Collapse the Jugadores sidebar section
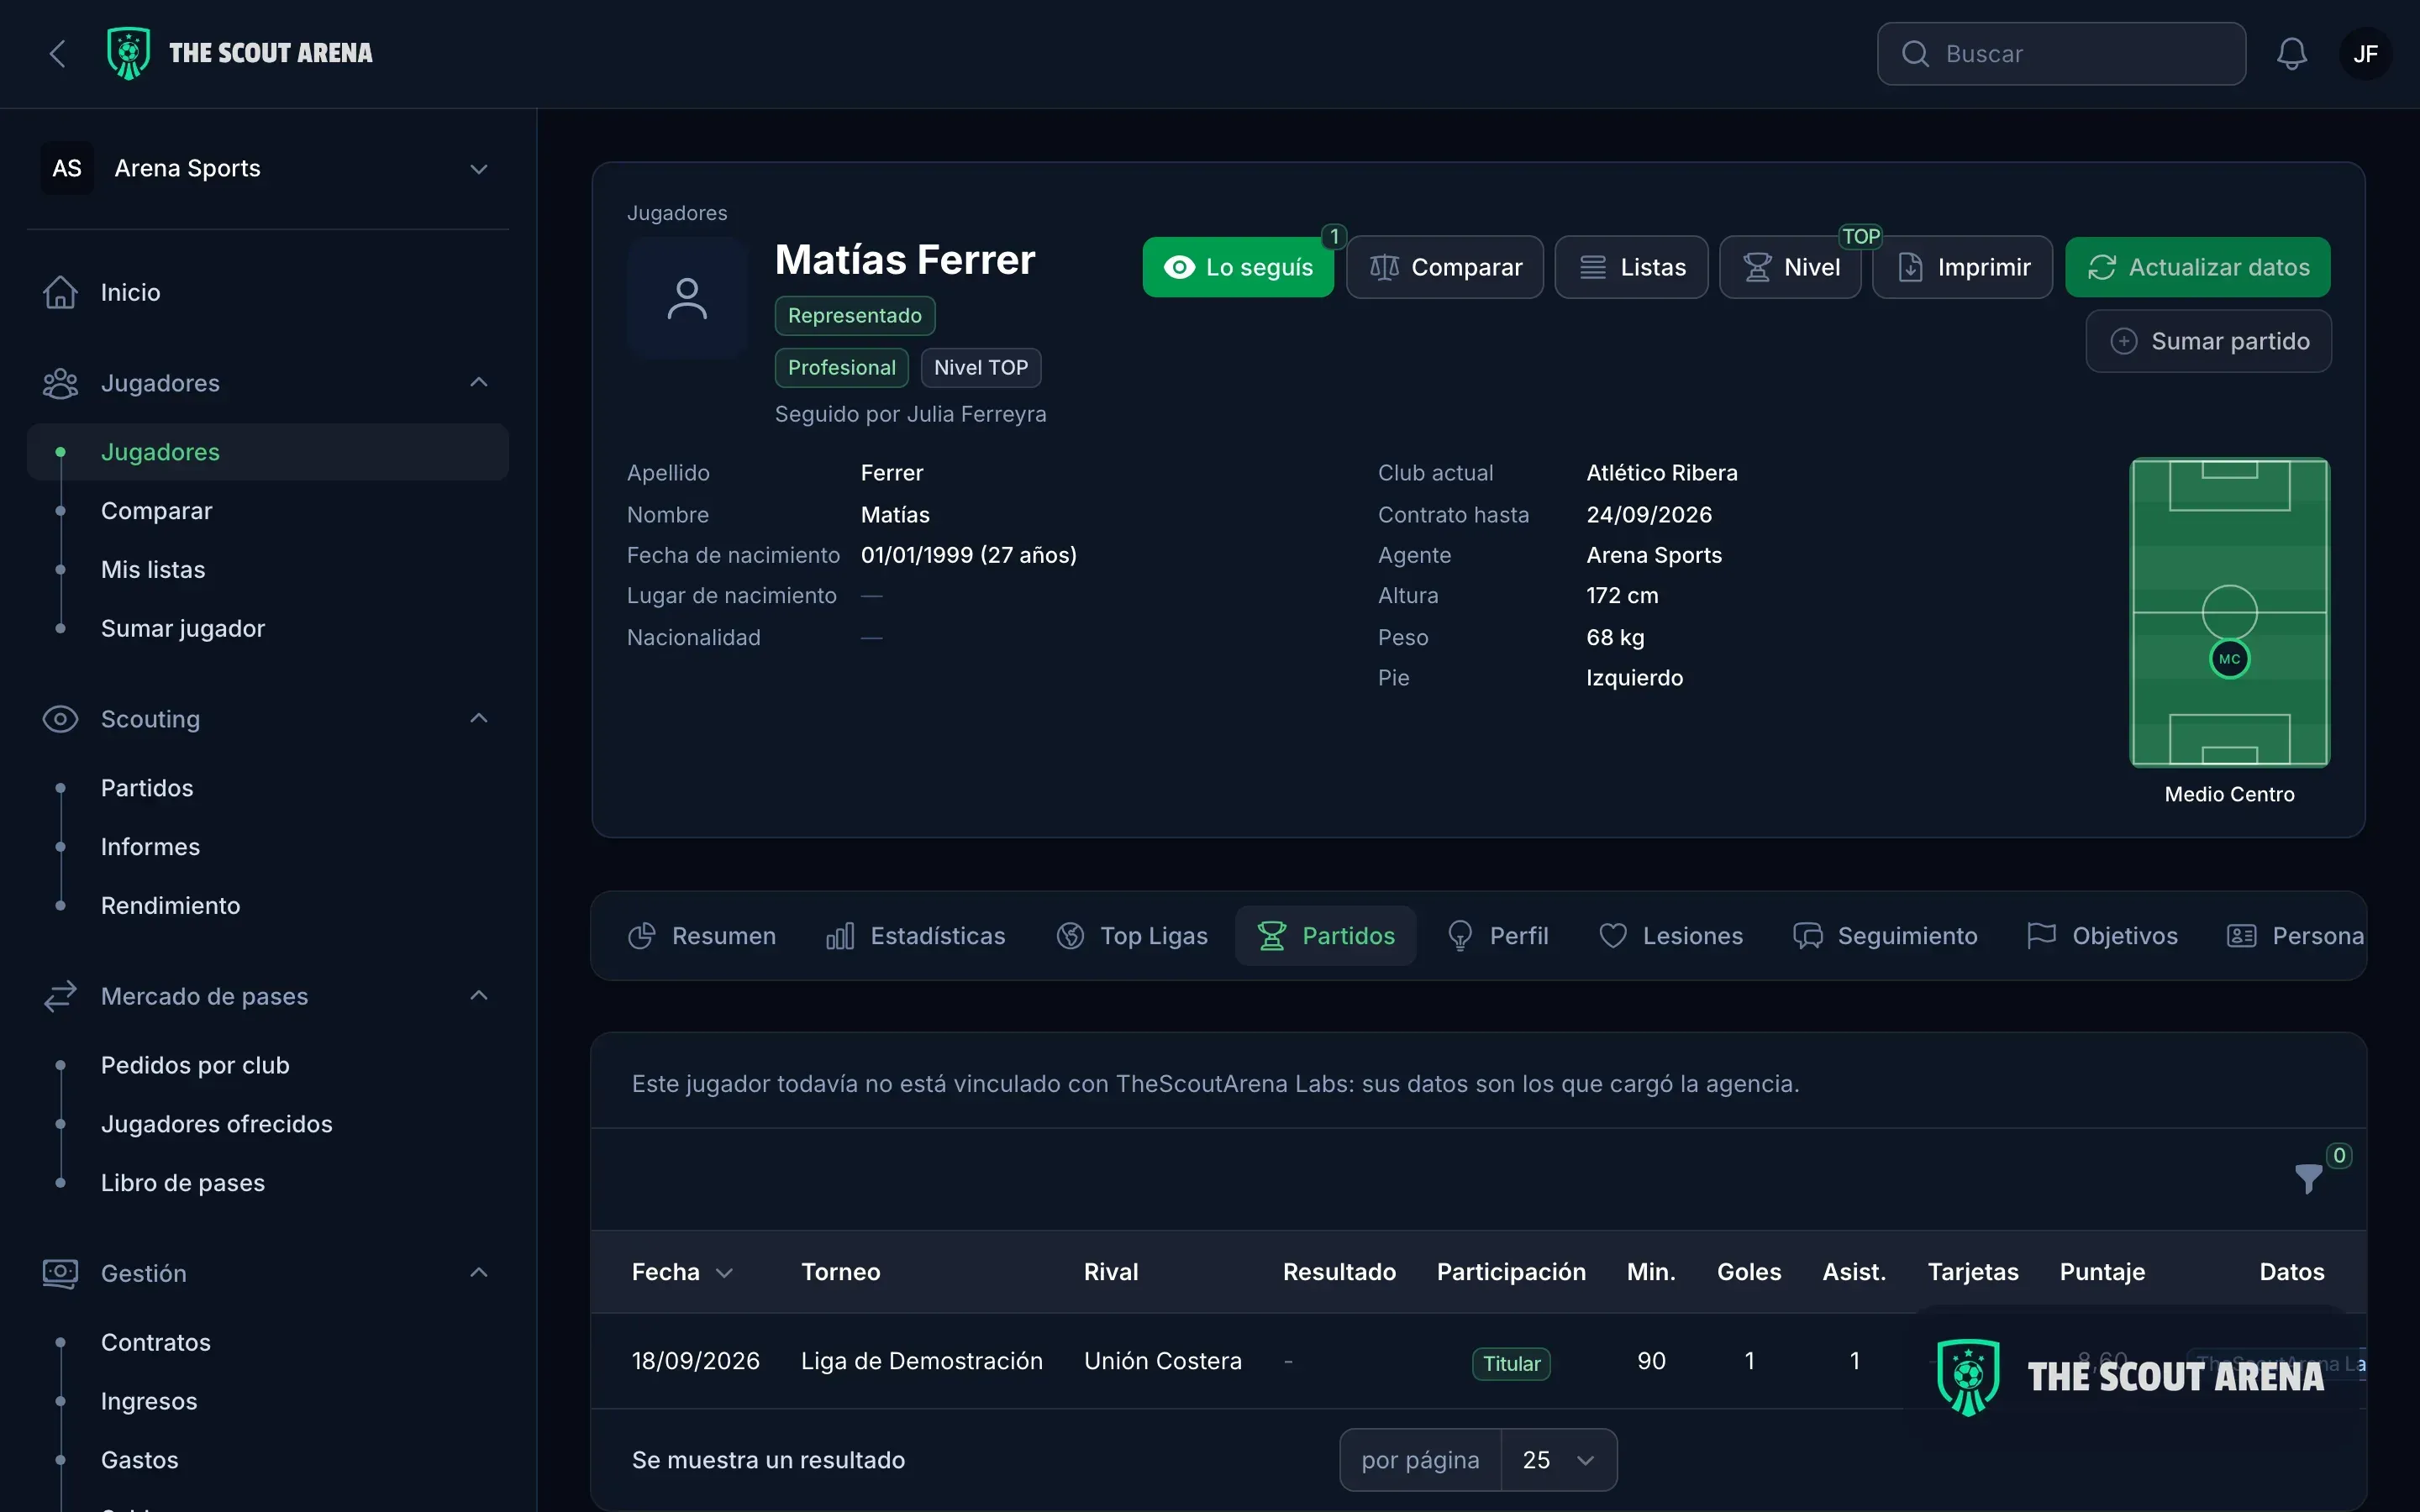2420x1512 pixels. [479, 383]
